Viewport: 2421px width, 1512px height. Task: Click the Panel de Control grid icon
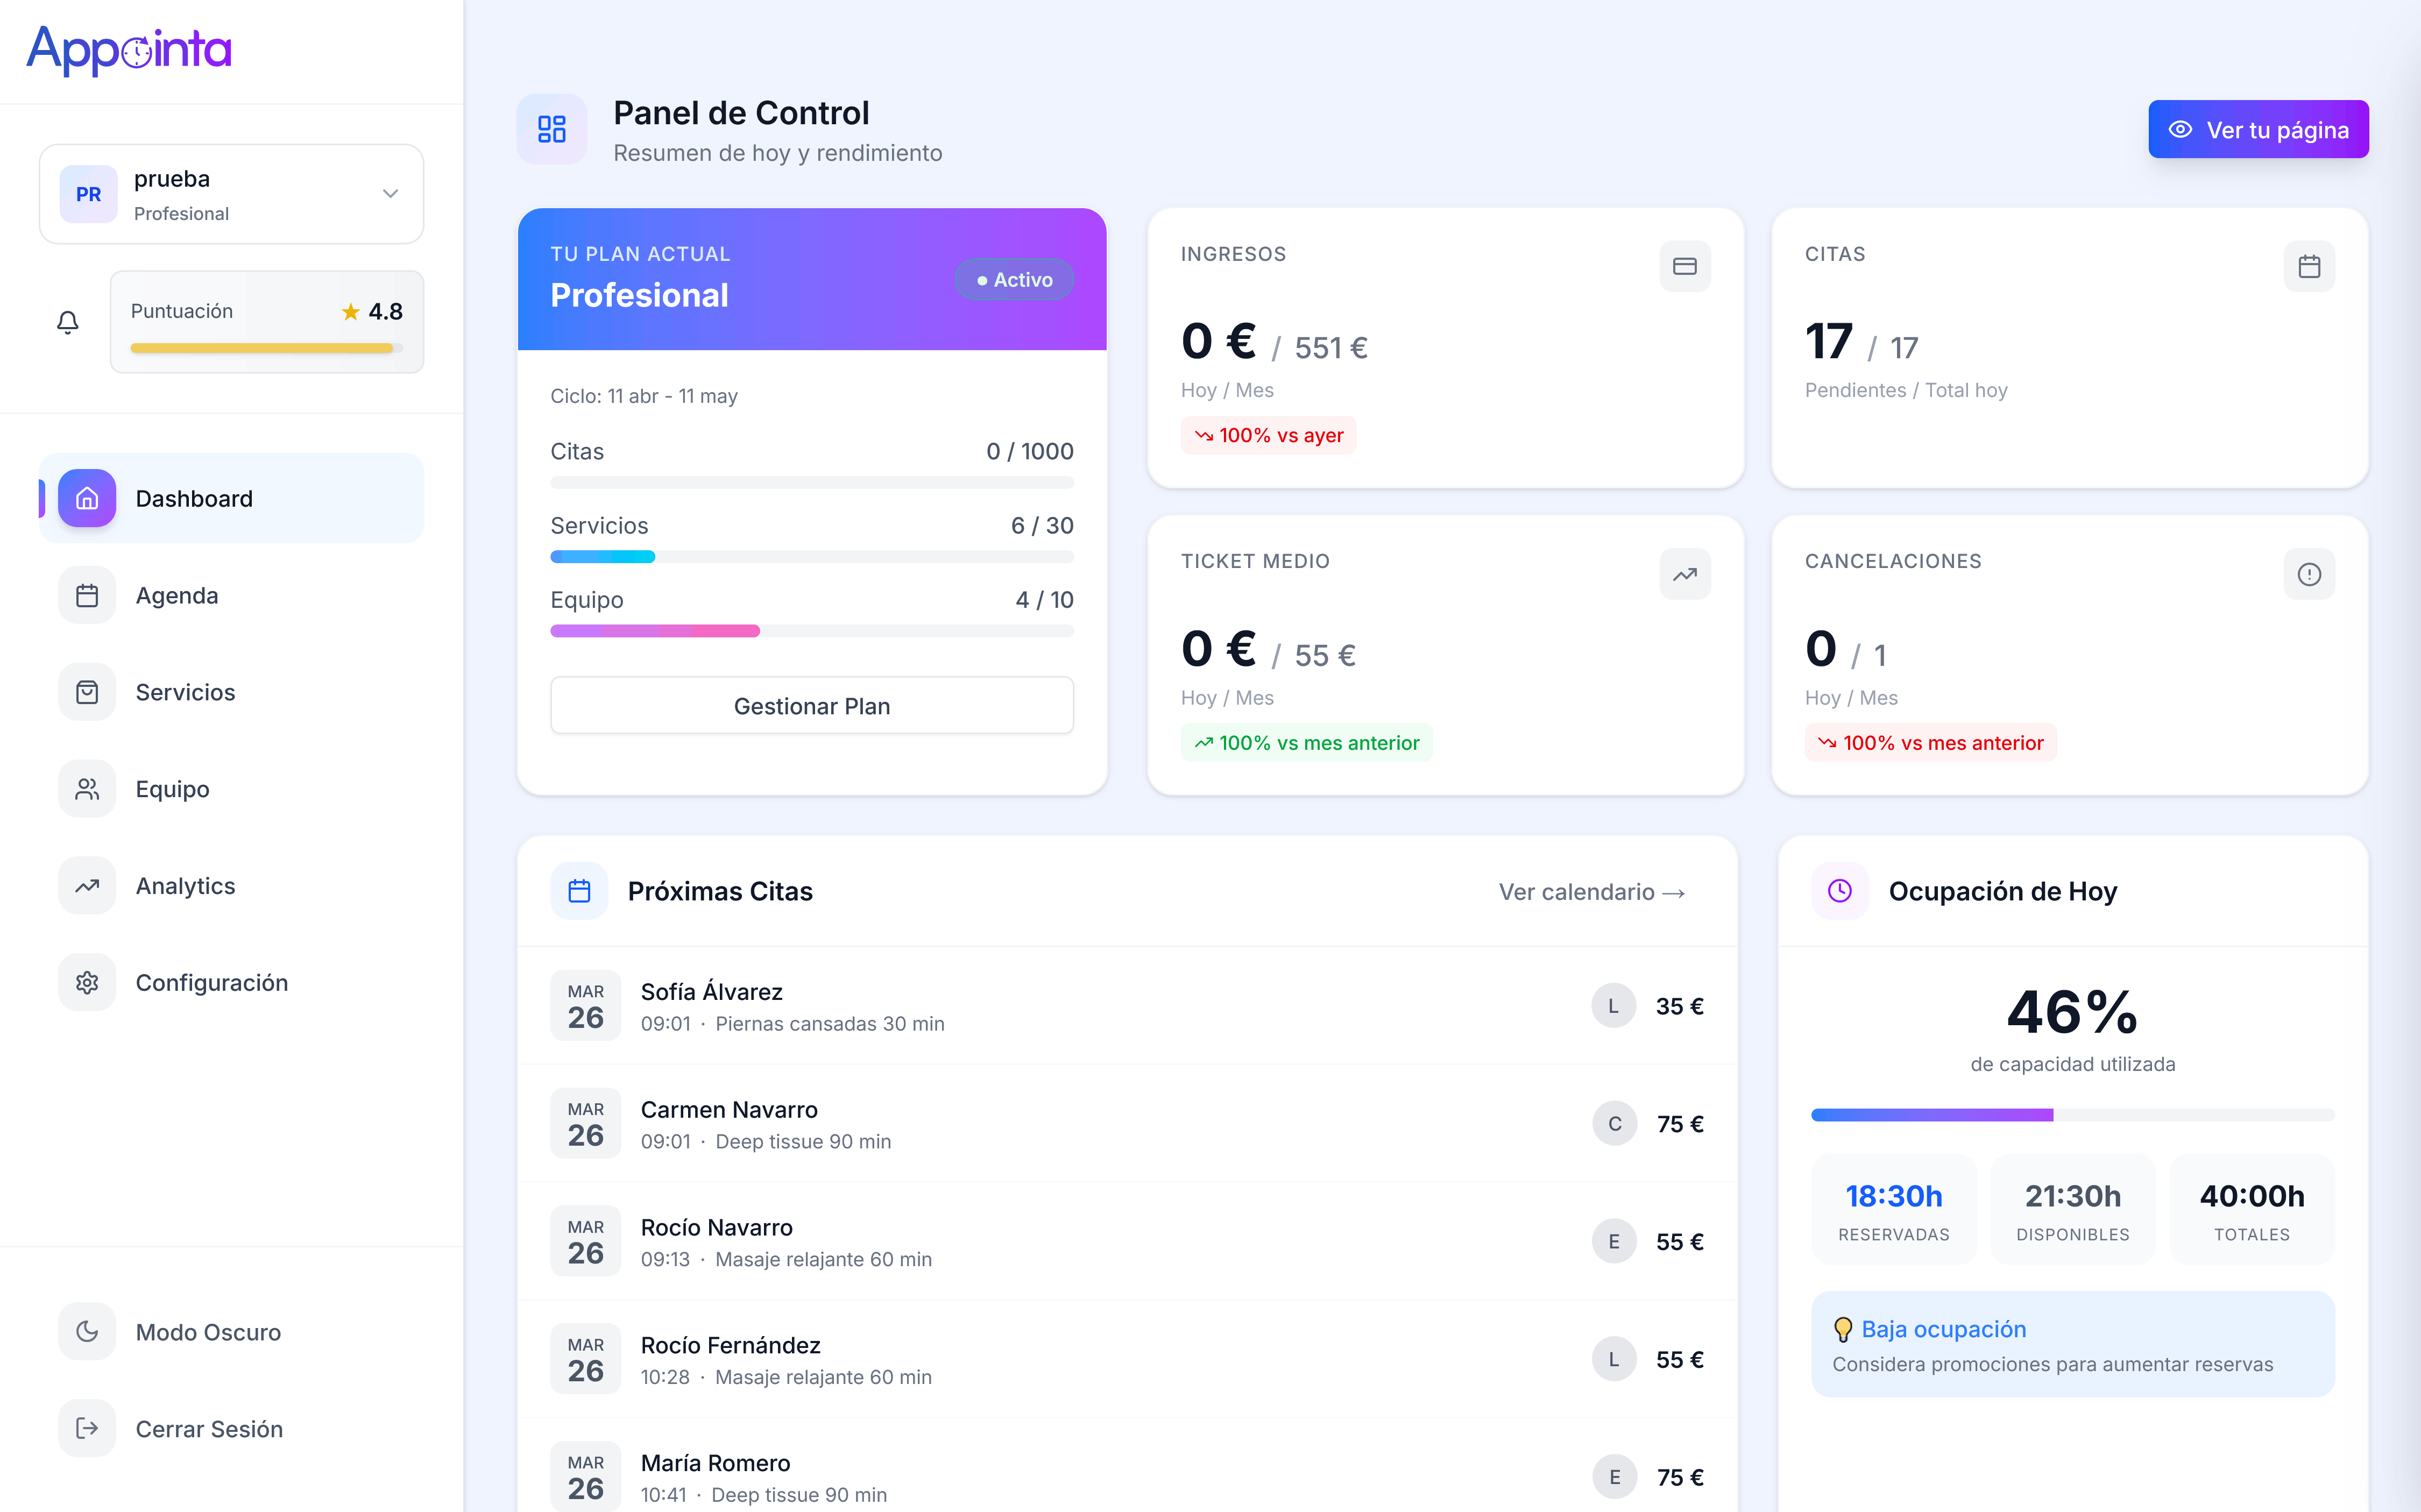tap(551, 129)
